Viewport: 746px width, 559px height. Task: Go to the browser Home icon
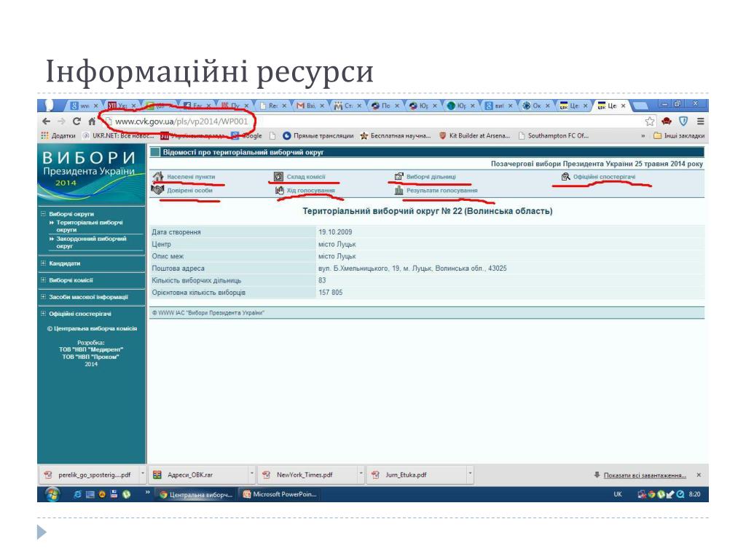pos(92,122)
